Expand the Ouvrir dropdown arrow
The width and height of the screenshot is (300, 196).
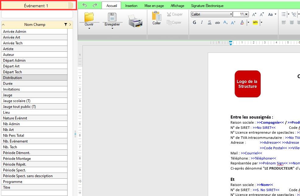pyautogui.click(x=89, y=29)
